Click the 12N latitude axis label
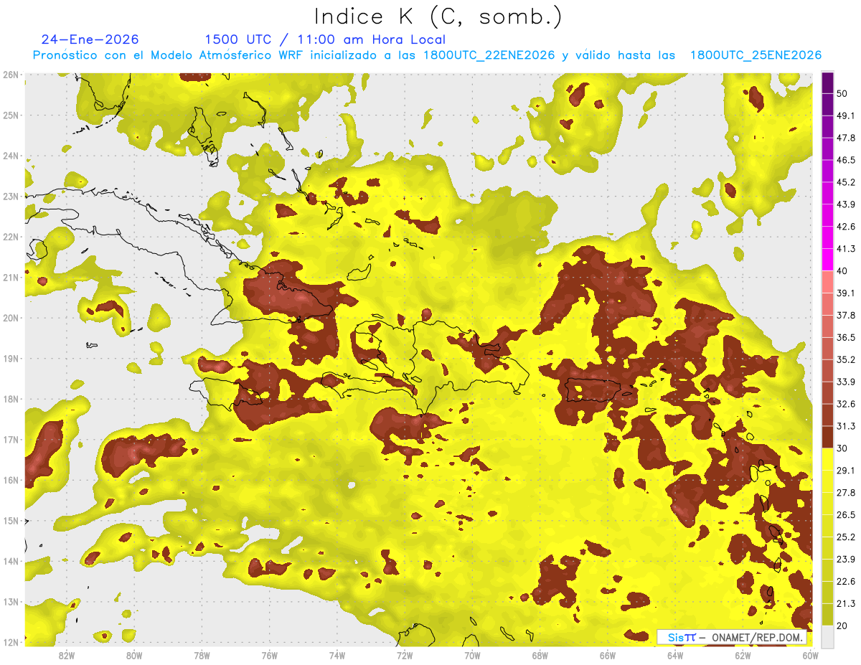Screen dimensions: 861x665 coord(11,642)
